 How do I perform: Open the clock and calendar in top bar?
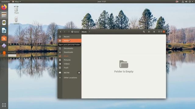(x=101, y=2)
